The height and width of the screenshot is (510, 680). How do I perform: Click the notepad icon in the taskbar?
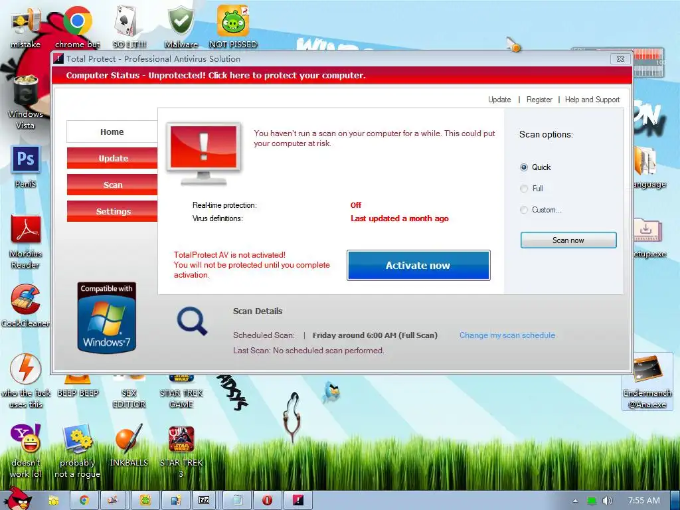pos(237,500)
